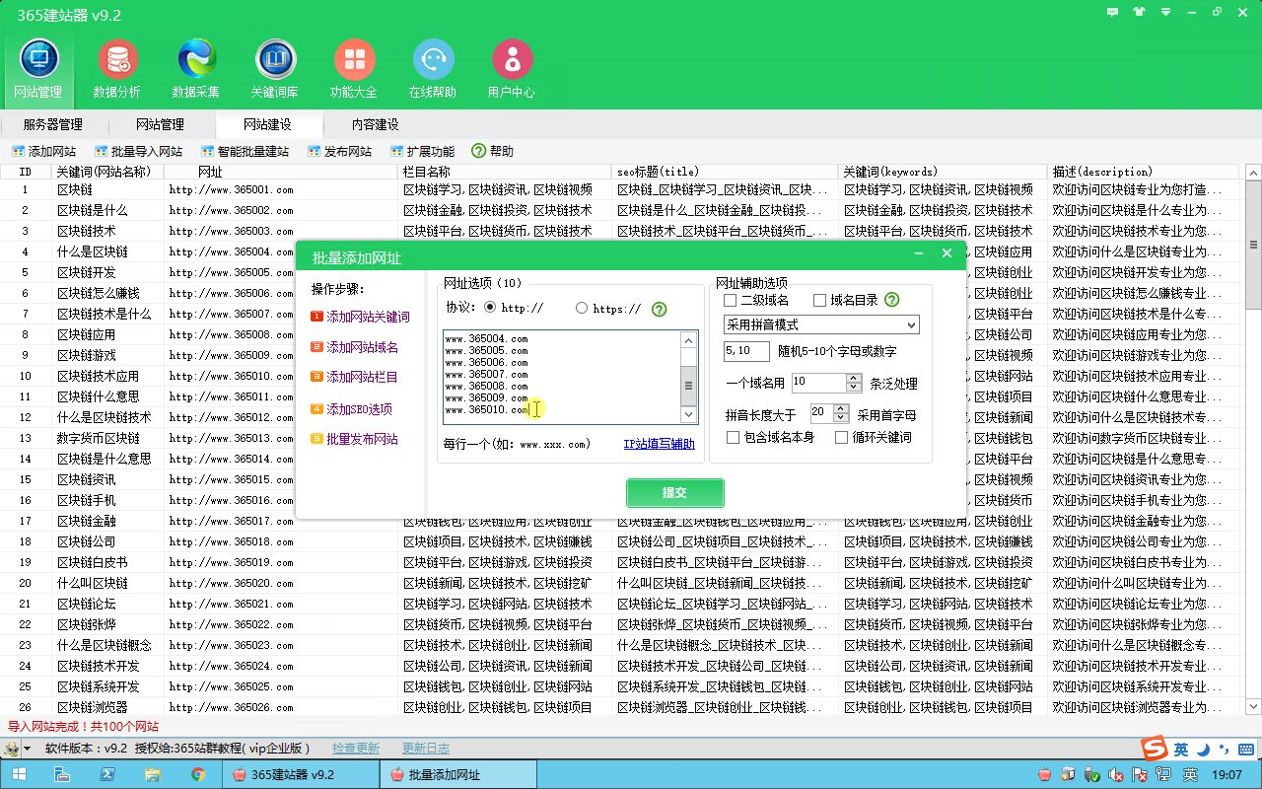Viewport: 1262px width, 789px height.
Task: Click the Sogou input method S icon
Action: 1155,749
